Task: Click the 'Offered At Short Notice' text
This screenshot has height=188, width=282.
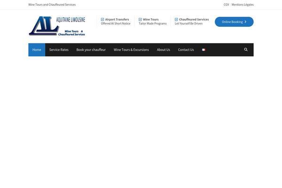Action: (x=116, y=23)
